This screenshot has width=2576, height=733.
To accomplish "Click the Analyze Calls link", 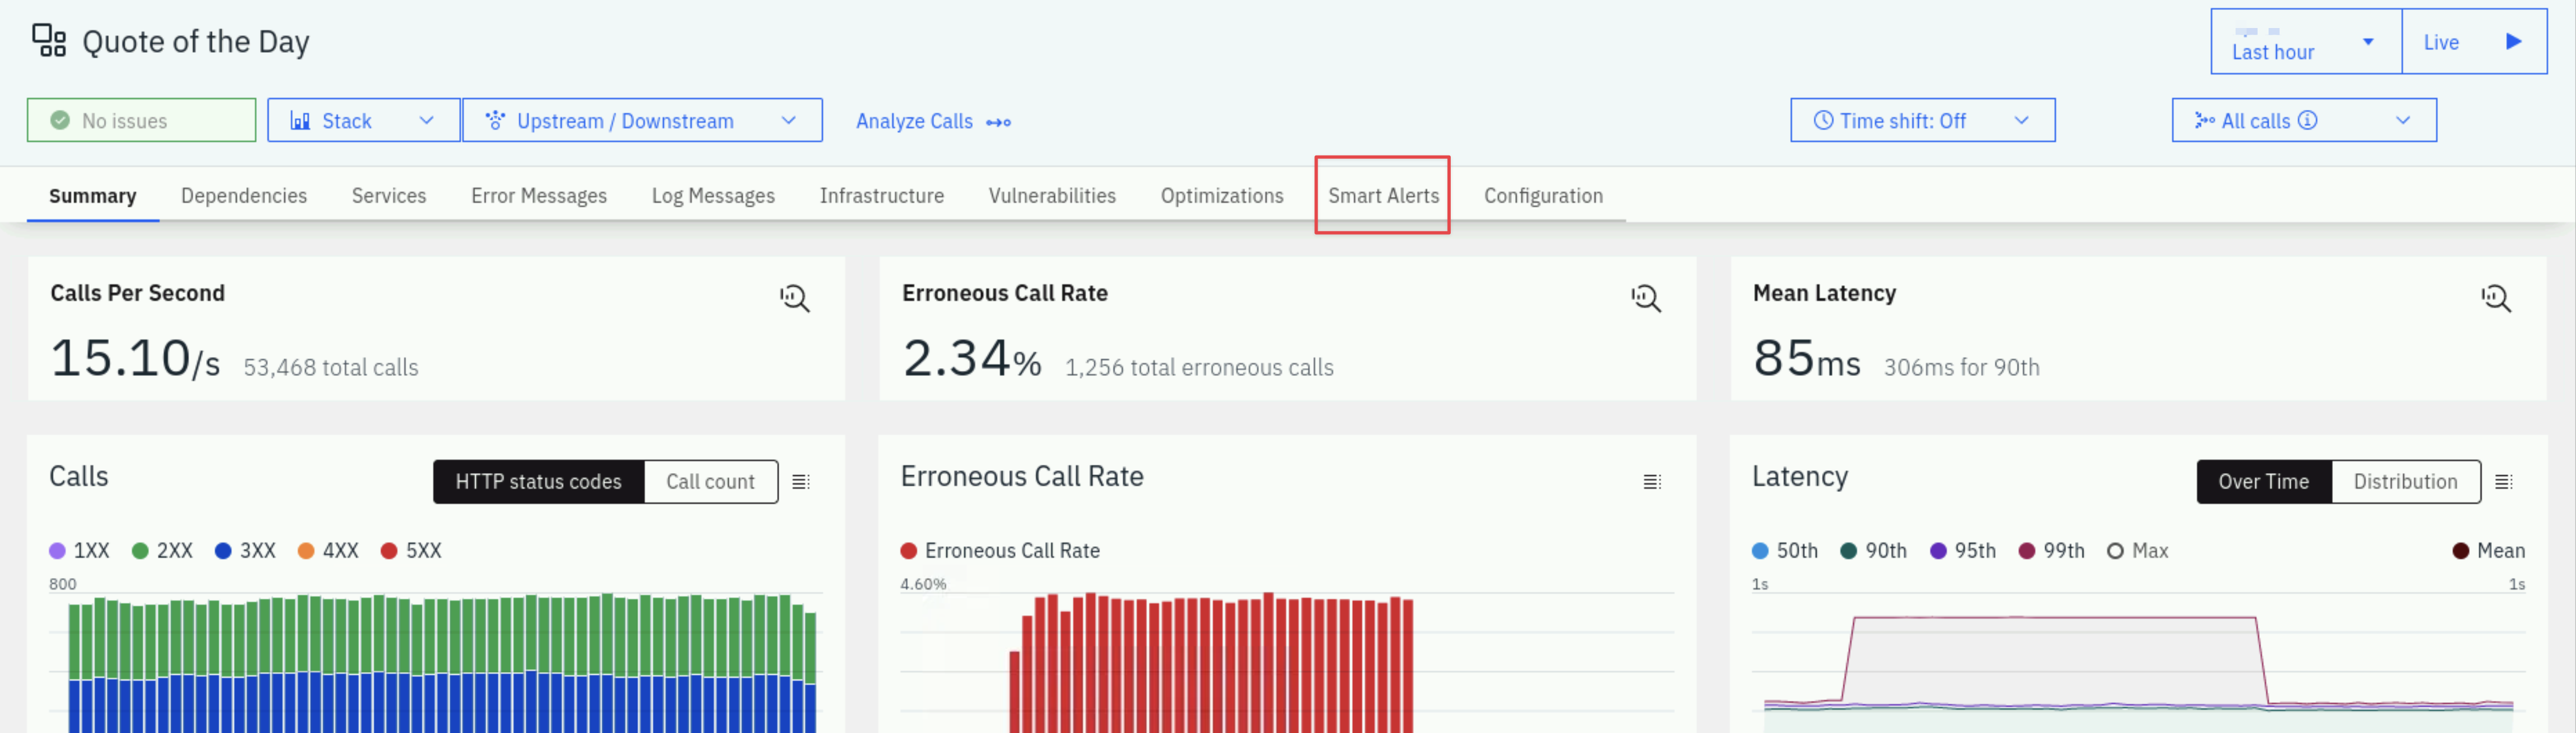I will pyautogui.click(x=933, y=121).
